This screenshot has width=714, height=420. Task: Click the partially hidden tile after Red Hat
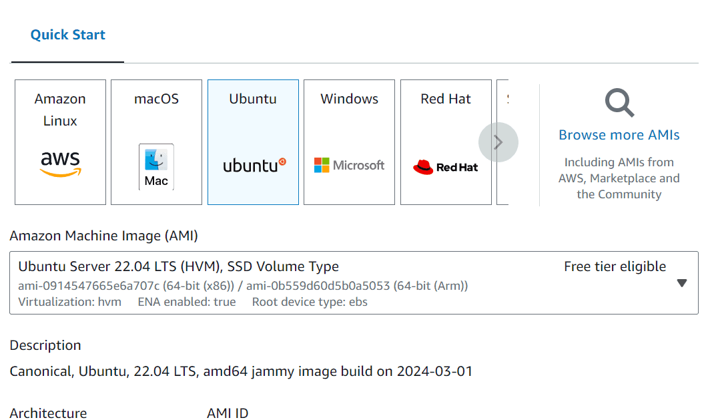click(x=503, y=142)
